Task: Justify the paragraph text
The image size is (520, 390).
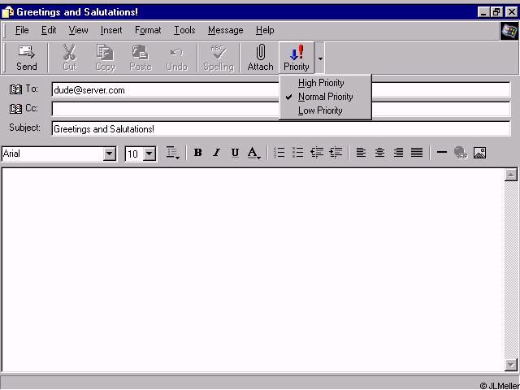Action: click(417, 153)
